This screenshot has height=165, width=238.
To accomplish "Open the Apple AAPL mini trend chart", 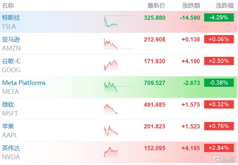I will tap(111, 130).
